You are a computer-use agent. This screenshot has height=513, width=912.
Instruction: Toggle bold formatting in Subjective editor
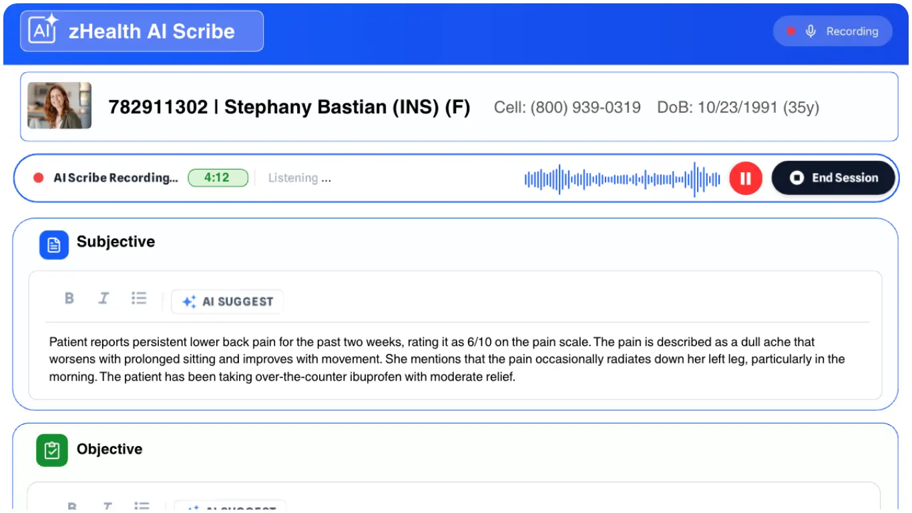(69, 299)
